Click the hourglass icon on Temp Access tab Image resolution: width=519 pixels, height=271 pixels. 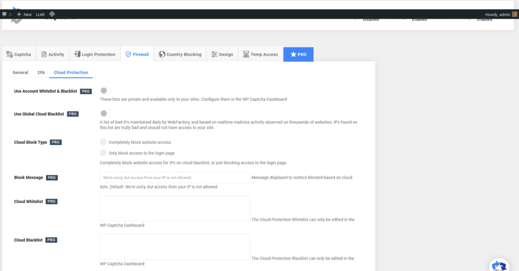(246, 54)
